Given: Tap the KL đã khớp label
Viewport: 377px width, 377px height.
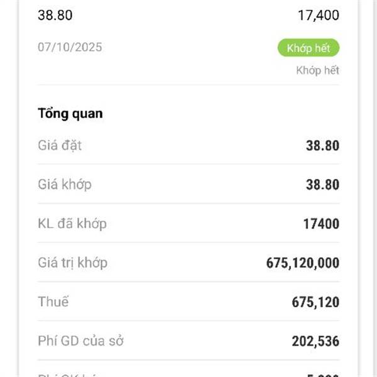Looking at the screenshot, I should (72, 224).
